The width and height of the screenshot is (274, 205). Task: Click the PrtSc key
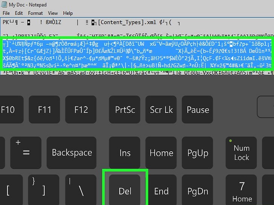click(125, 110)
